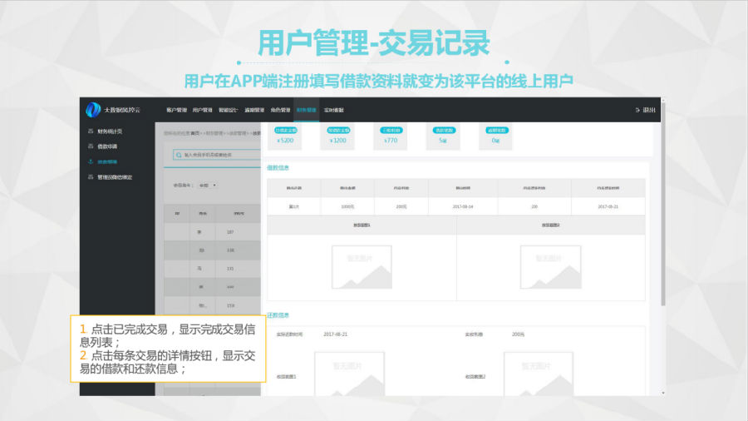Image resolution: width=748 pixels, height=421 pixels.
Task: Click the magnifier icon in search box
Action: click(x=179, y=155)
